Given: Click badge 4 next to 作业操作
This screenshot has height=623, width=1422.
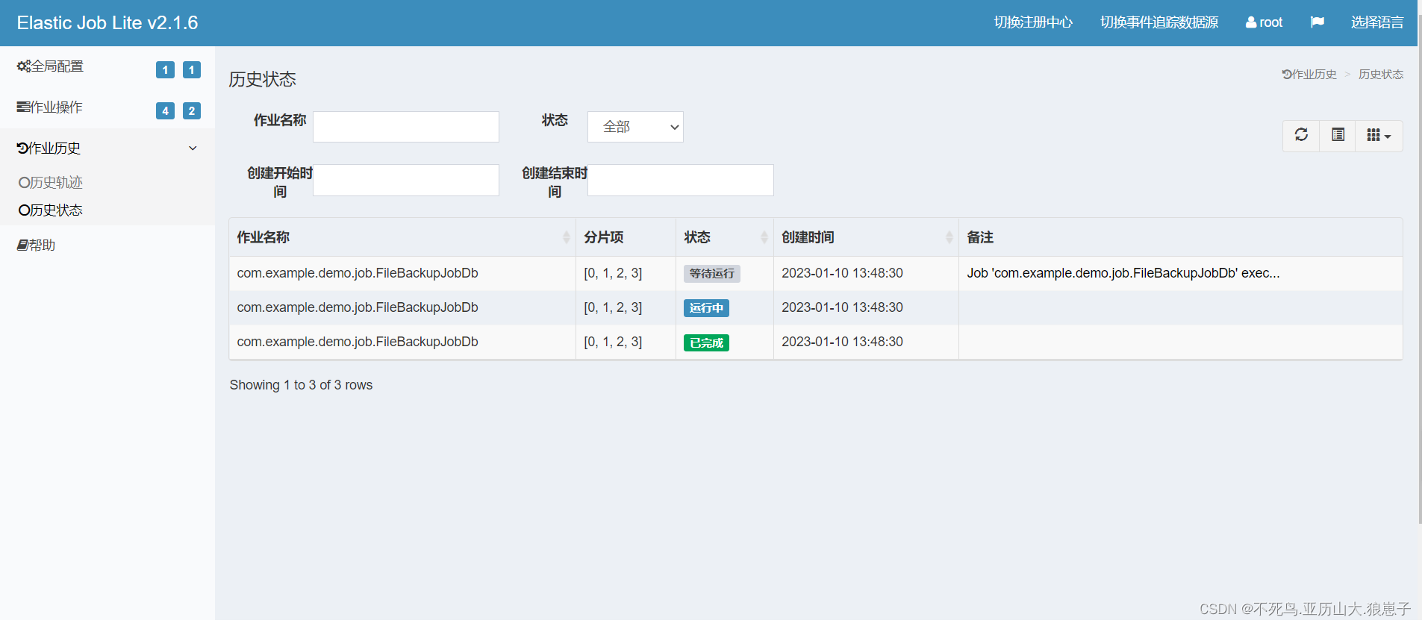Looking at the screenshot, I should tap(165, 111).
